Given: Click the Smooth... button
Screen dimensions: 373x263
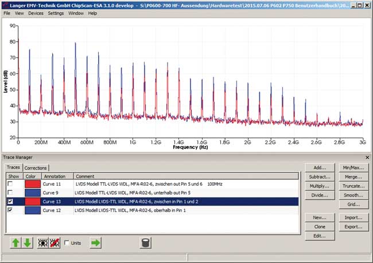Looking at the screenshot, I should point(353,195).
